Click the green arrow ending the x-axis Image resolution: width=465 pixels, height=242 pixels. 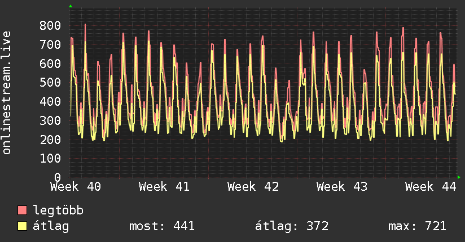[x=459, y=177]
